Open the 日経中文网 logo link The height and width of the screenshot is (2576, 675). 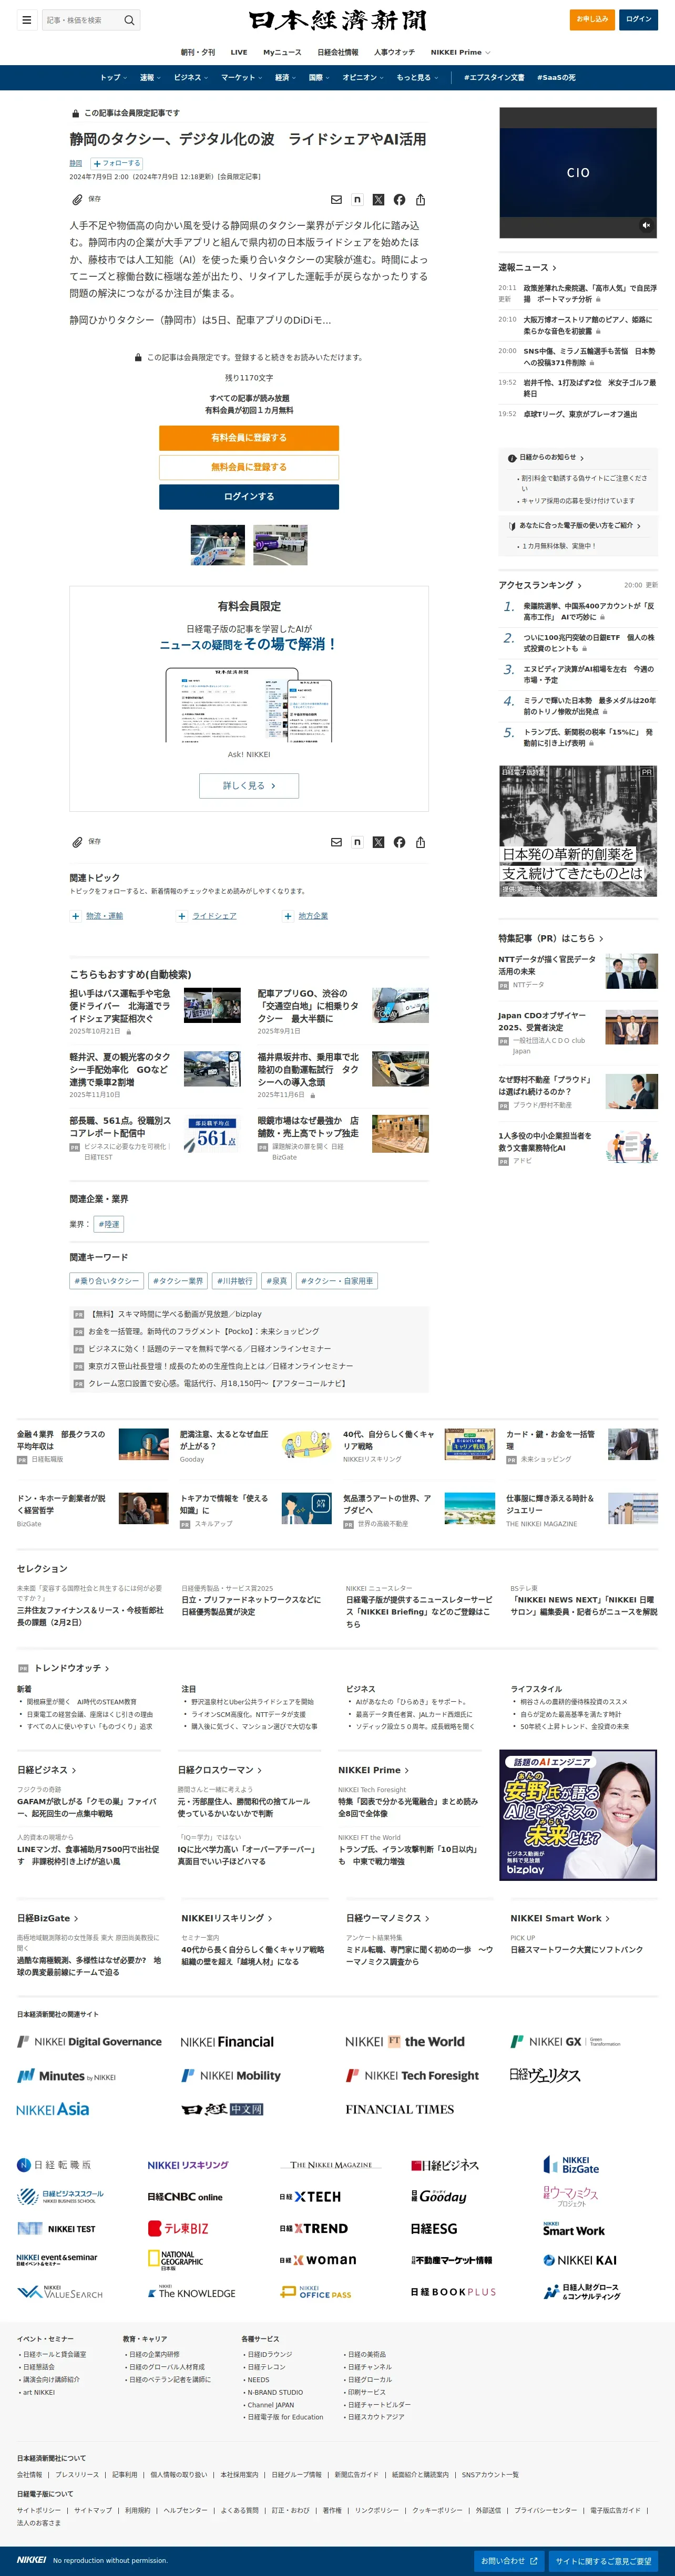tap(222, 2110)
